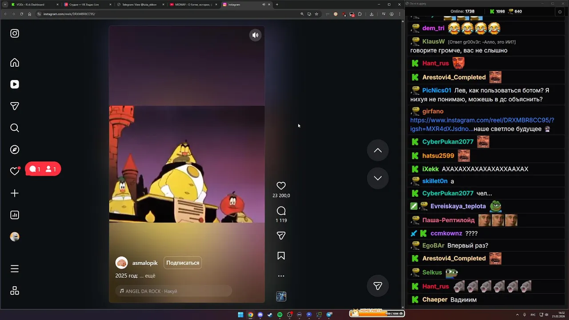
Task: Go to previous reel with up chevron
Action: [378, 151]
